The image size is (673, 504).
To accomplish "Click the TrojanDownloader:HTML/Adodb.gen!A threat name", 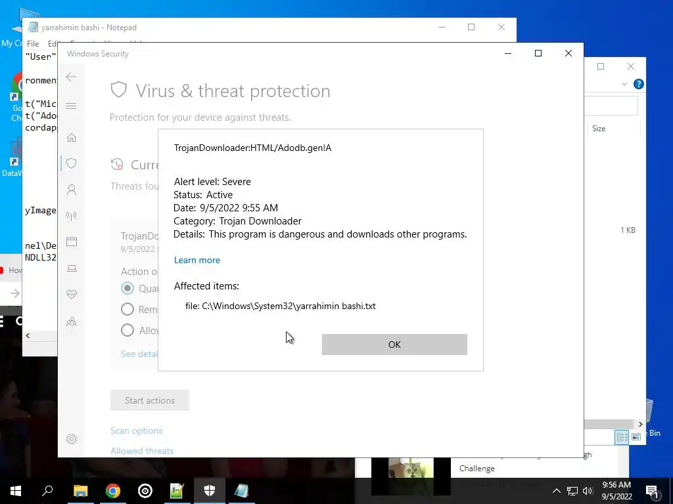I will pos(253,148).
